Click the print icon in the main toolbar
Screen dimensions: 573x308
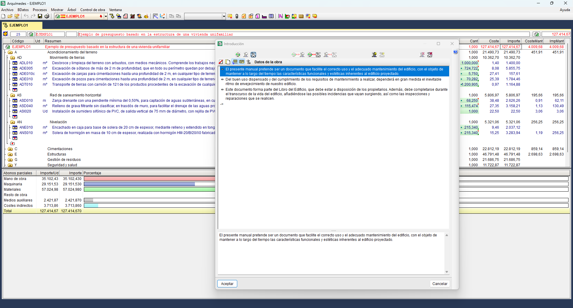47,16
